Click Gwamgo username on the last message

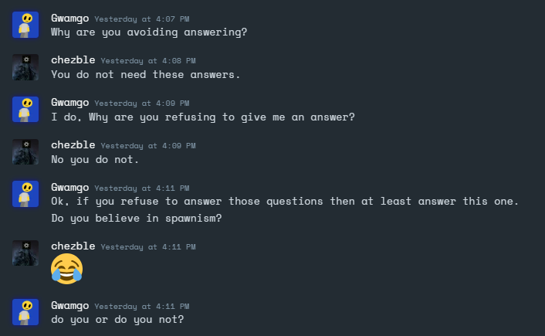(x=70, y=306)
